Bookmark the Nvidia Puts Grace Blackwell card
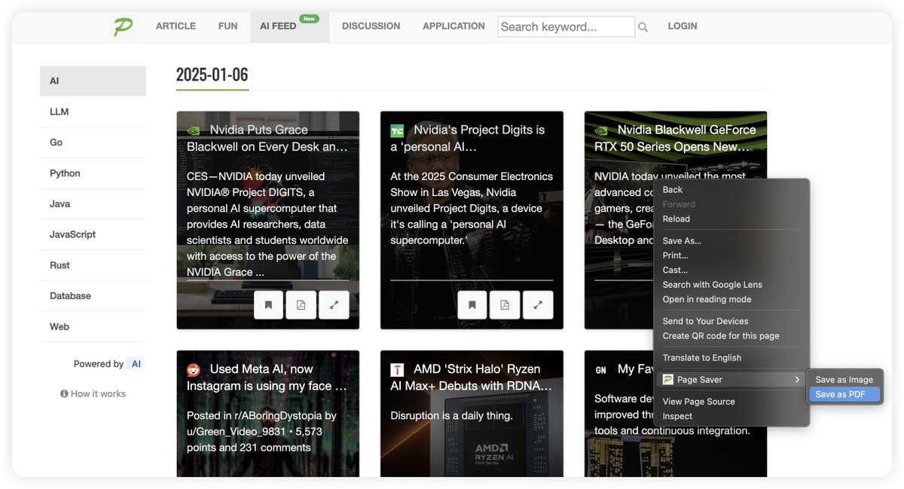 coord(268,305)
